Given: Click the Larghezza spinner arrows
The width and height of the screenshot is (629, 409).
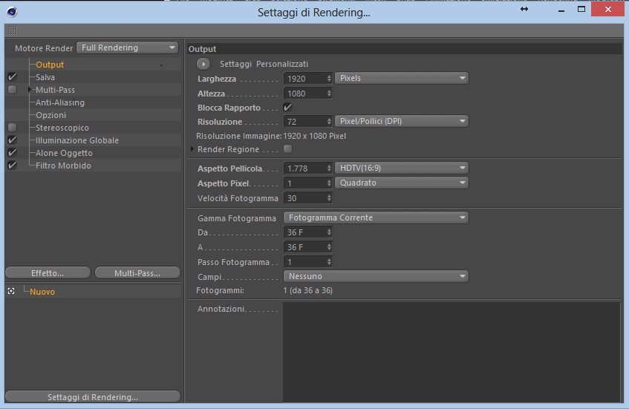Looking at the screenshot, I should 329,78.
